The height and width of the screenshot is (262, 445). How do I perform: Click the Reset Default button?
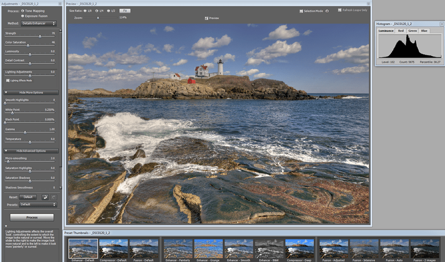[x=28, y=197]
